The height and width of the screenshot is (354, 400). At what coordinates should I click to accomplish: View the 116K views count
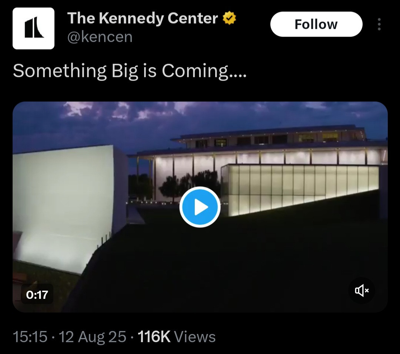[154, 337]
